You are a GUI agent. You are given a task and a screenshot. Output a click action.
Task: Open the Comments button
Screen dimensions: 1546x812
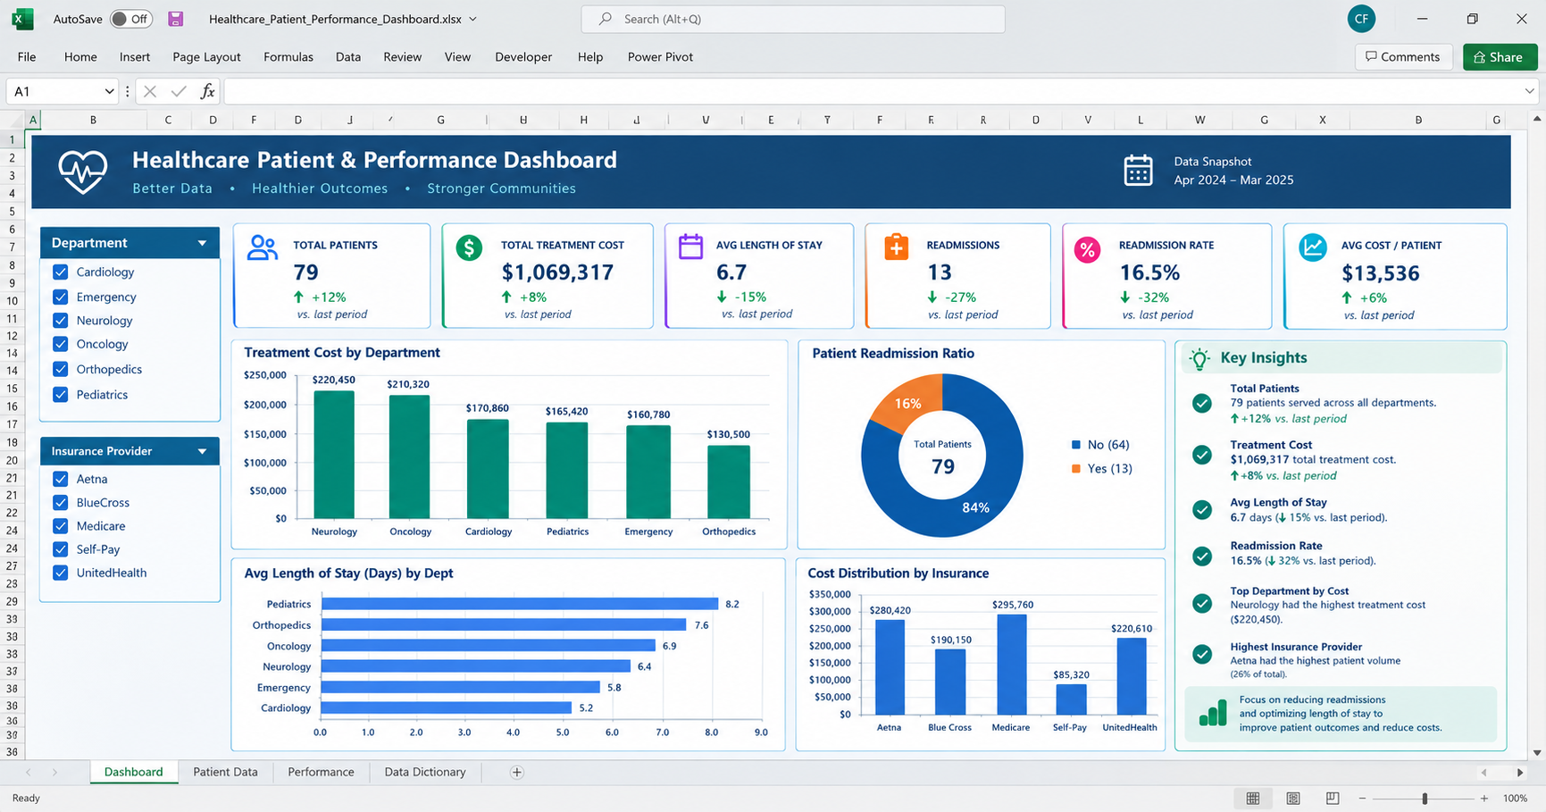[x=1403, y=56]
